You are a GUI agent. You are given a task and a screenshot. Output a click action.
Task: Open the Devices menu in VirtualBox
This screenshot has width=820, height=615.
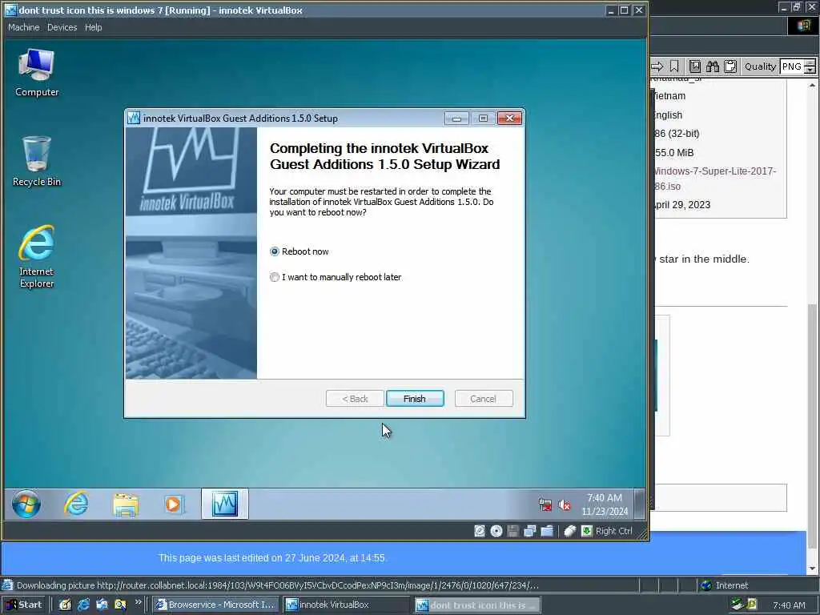(x=62, y=27)
